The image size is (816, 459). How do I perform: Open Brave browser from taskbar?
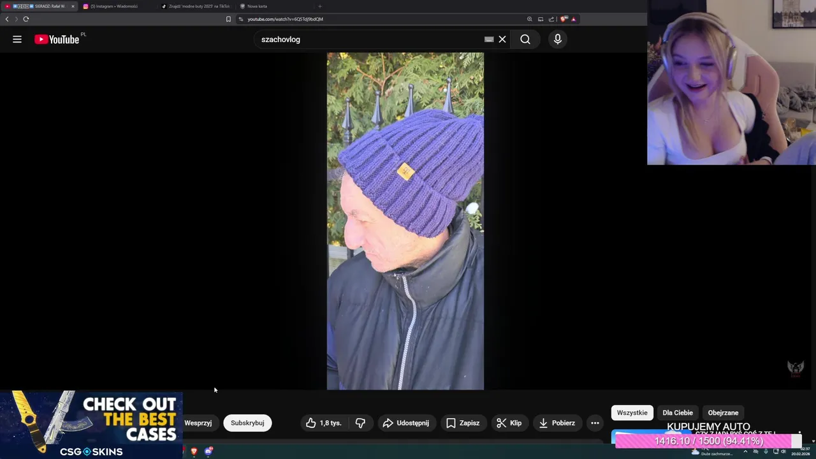pos(194,451)
